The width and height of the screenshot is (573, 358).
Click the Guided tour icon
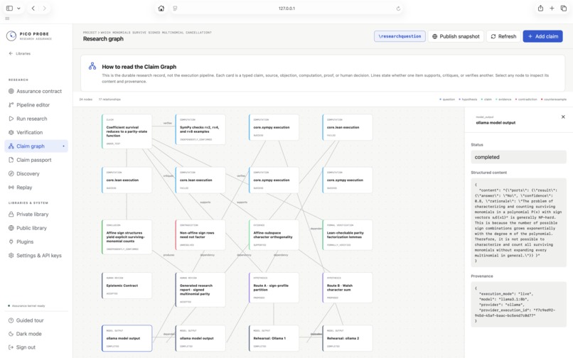coord(11,320)
